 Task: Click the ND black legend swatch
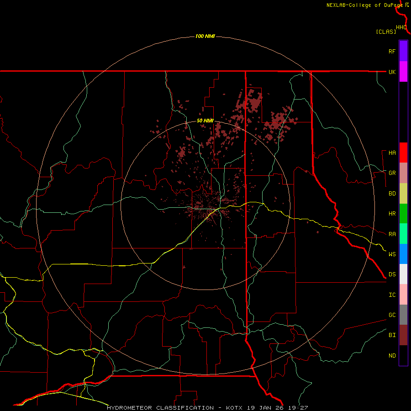point(403,355)
